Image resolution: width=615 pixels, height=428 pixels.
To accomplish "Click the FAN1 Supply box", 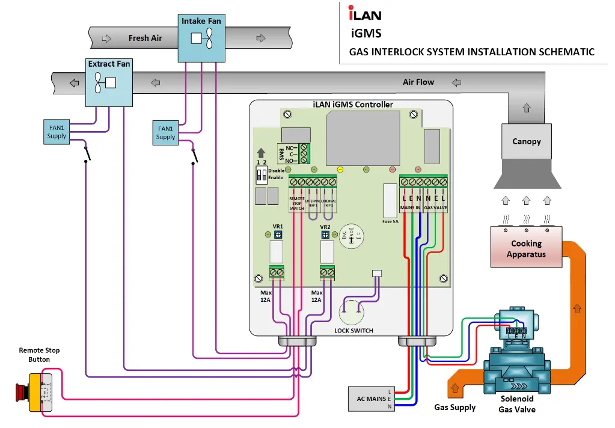I will click(56, 132).
